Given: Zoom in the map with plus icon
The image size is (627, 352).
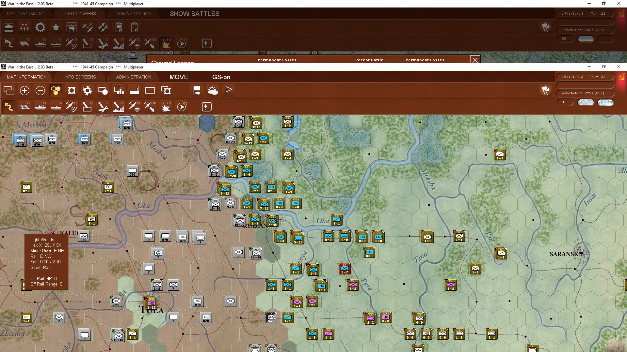Looking at the screenshot, I should coord(24,90).
